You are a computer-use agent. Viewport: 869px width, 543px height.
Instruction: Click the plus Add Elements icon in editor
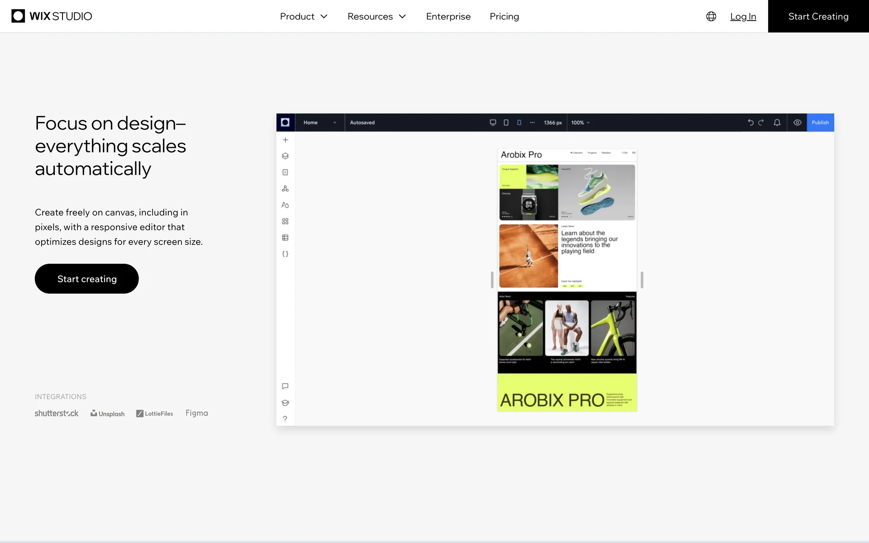click(285, 140)
